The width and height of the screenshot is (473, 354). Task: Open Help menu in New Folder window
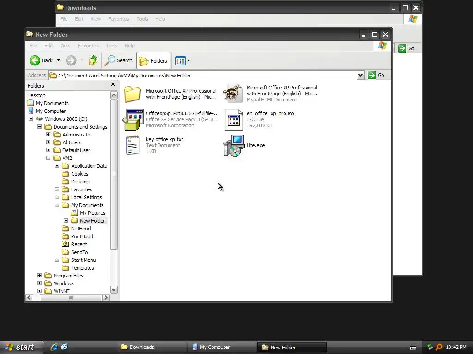[x=130, y=46]
